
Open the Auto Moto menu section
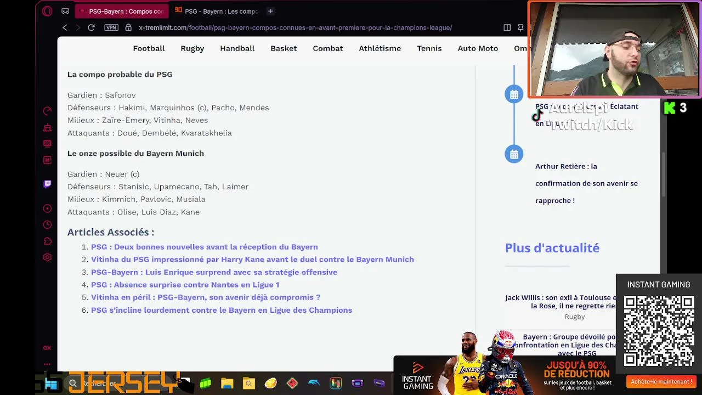pos(478,48)
